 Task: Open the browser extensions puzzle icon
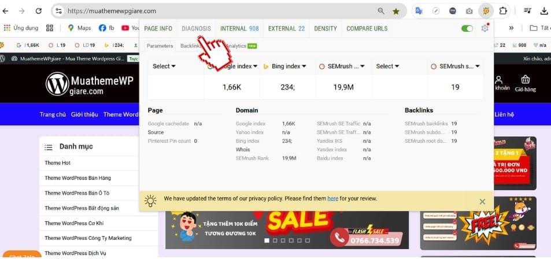coord(503,11)
